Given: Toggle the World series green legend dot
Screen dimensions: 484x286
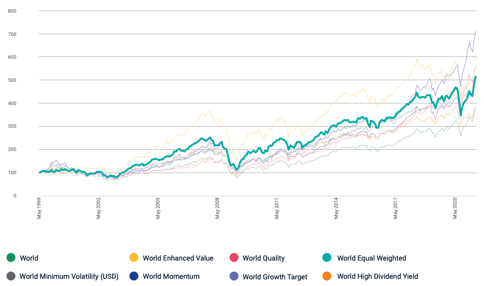Looking at the screenshot, I should point(11,258).
